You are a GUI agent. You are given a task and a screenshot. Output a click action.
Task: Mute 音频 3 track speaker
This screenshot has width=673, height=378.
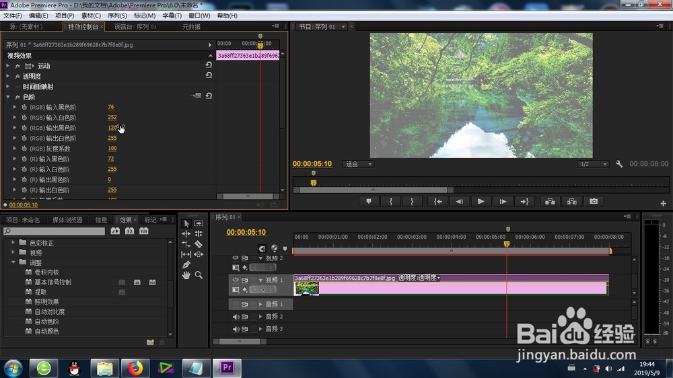(x=236, y=329)
